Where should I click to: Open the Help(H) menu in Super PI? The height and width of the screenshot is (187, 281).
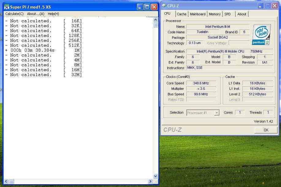53,14
